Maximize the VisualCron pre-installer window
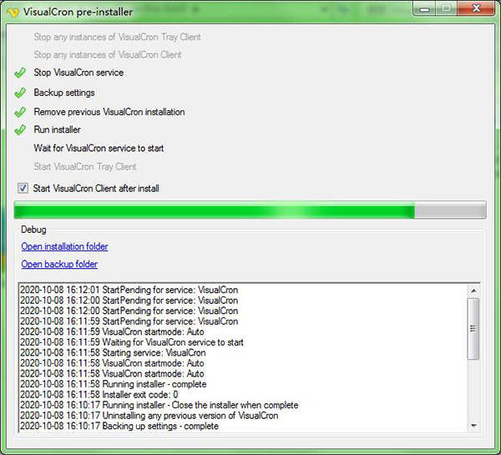 click(447, 9)
